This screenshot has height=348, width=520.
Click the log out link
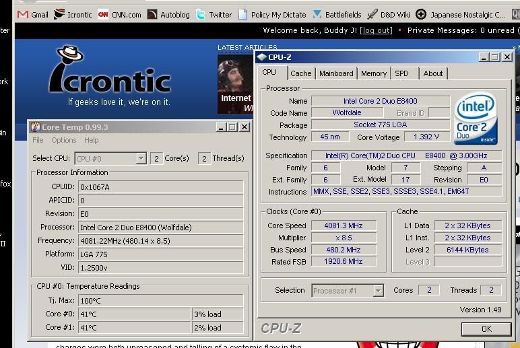coord(376,30)
